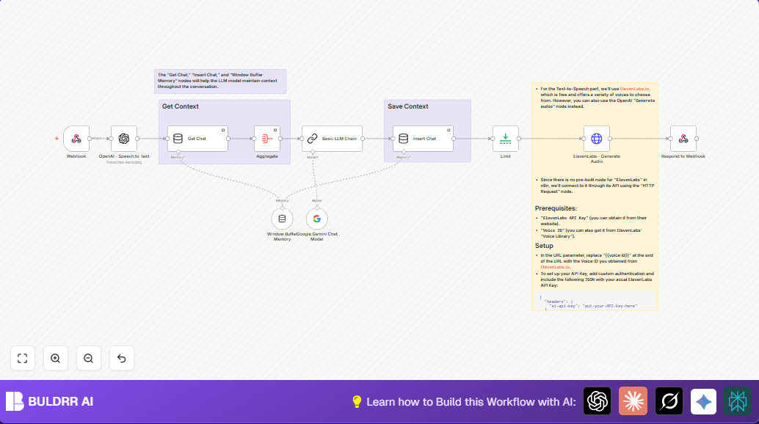Select the Basic LLM Chain node
This screenshot has height=424, width=759.
pyautogui.click(x=332, y=139)
